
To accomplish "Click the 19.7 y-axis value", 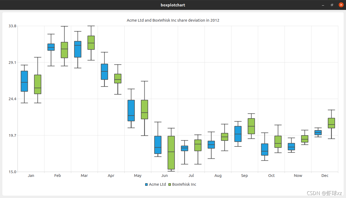I will tap(12, 135).
